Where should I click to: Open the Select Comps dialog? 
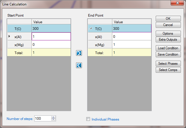tap(168, 70)
